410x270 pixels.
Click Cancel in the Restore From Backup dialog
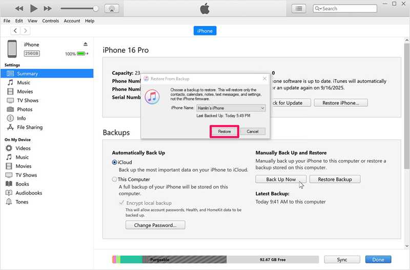point(253,131)
